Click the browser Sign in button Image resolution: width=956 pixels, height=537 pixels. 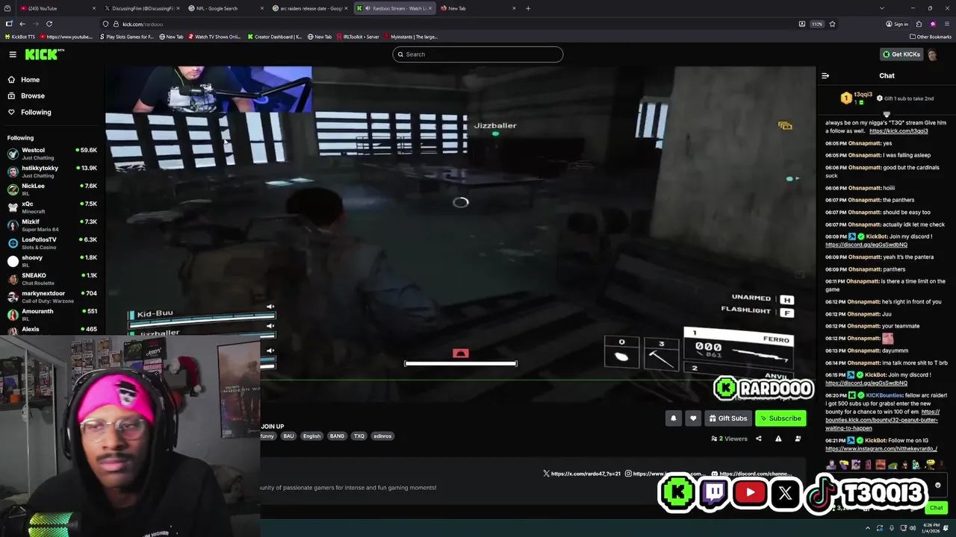coord(897,24)
